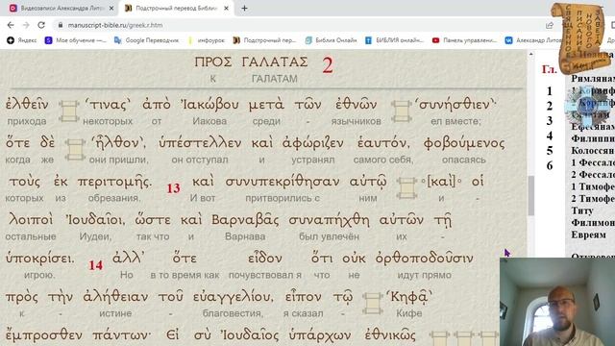615x346 pixels.
Task: Click scroll icon before 'ἦλθον'
Action: point(75,150)
